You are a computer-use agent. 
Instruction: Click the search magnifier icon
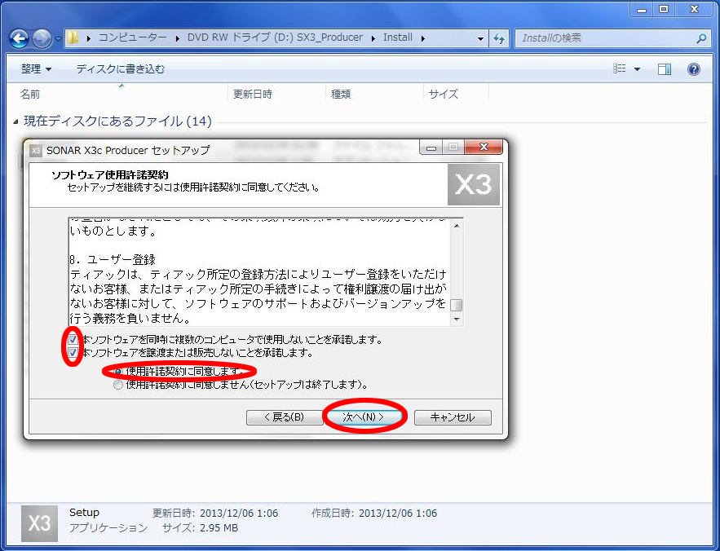[700, 38]
